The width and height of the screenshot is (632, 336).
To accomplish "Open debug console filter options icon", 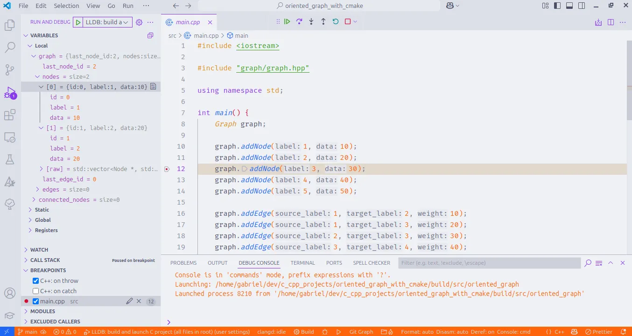I will (x=588, y=263).
